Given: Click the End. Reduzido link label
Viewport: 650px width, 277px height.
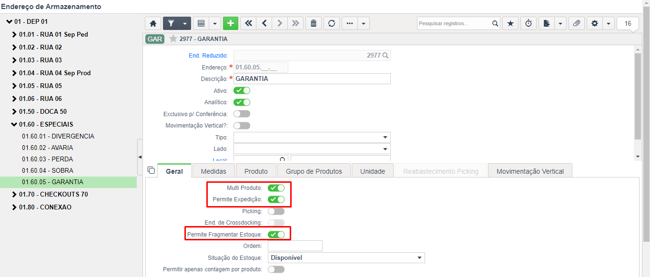Looking at the screenshot, I should tap(208, 56).
